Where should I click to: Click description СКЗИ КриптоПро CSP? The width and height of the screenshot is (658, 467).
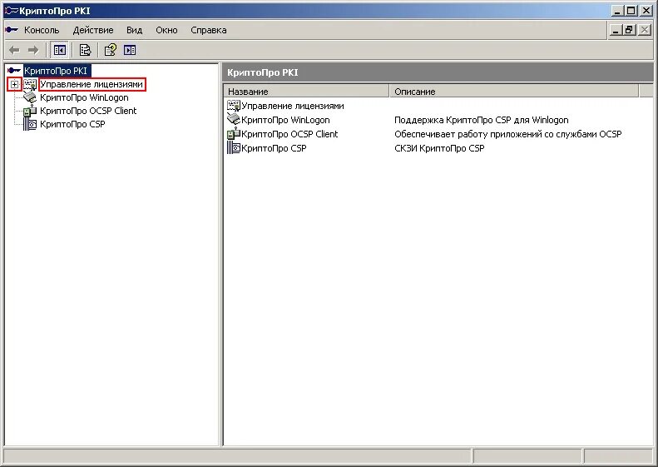tap(439, 148)
